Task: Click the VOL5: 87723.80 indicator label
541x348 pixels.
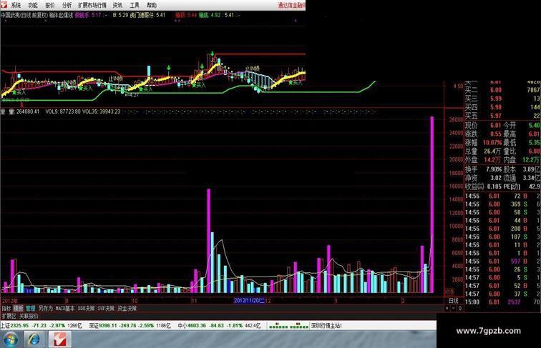Action: tap(63, 111)
